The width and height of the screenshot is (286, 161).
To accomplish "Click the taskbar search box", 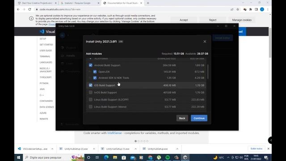I will point(54,157).
